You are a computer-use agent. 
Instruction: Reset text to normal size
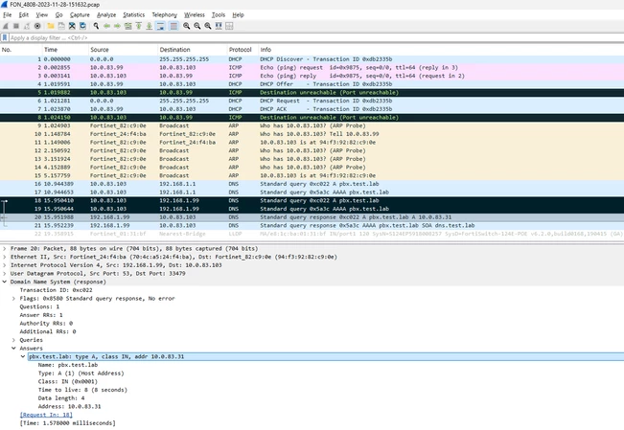click(x=208, y=26)
